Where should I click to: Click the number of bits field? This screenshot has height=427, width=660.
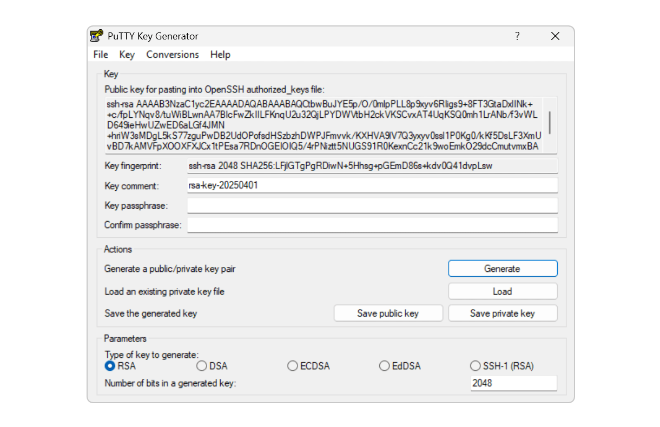point(513,383)
